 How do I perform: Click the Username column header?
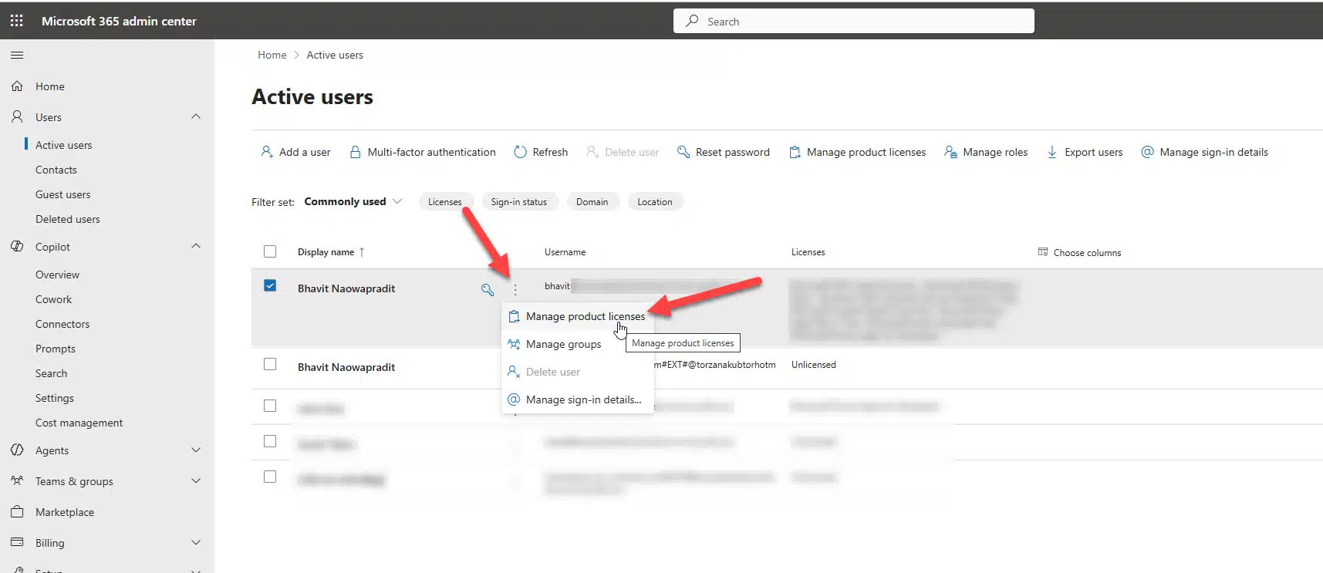(x=565, y=252)
